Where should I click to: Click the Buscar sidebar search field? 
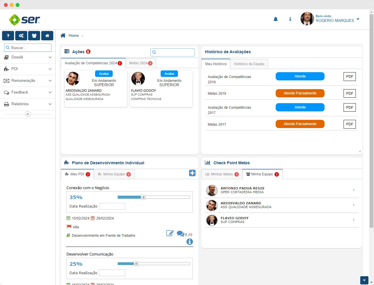click(x=28, y=48)
